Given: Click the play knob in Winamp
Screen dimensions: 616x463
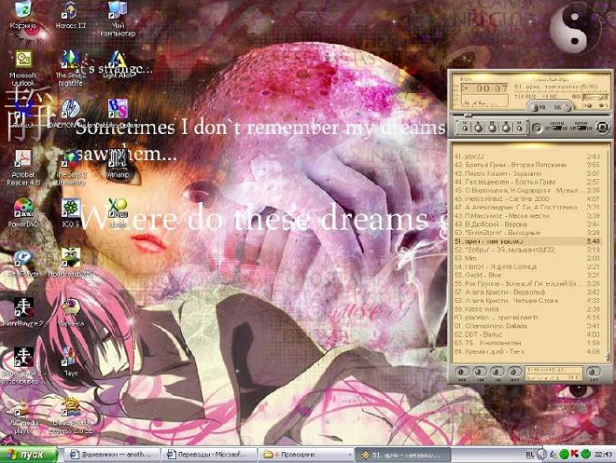Looking at the screenshot, I should click(479, 127).
